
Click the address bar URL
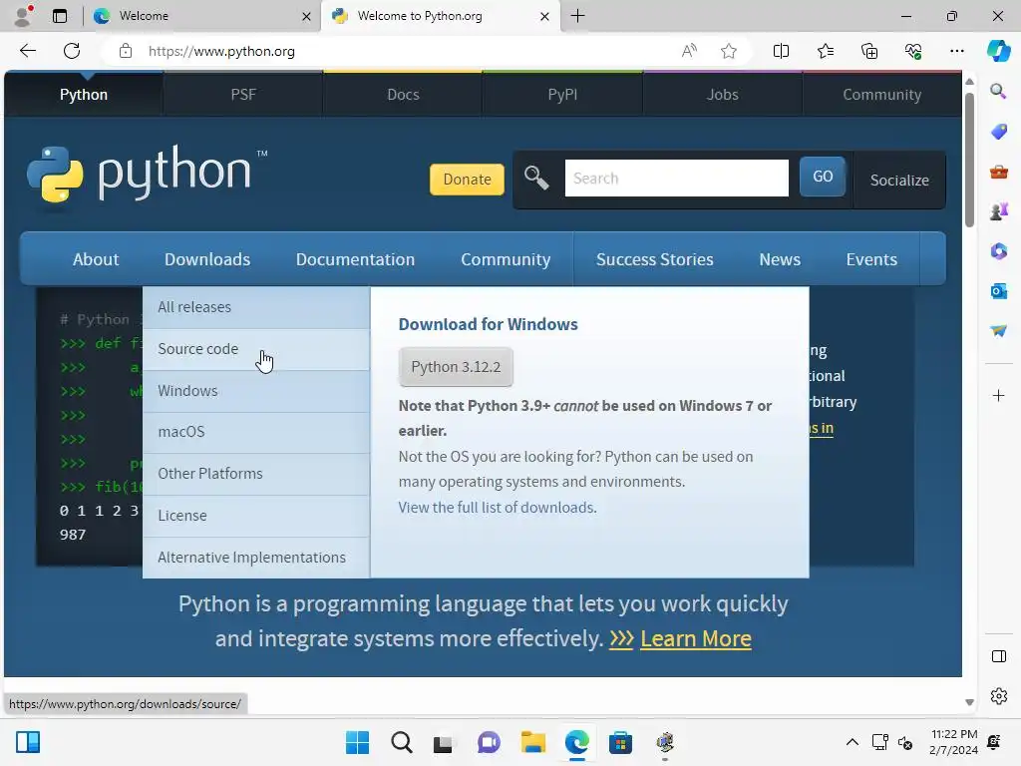coord(221,51)
